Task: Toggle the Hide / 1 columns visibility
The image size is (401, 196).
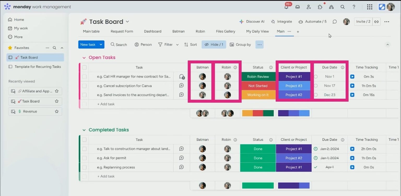Action: [214, 44]
